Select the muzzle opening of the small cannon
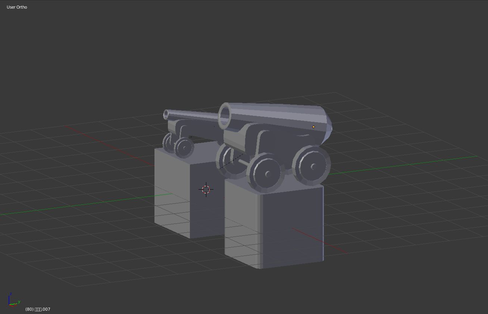 [166, 115]
